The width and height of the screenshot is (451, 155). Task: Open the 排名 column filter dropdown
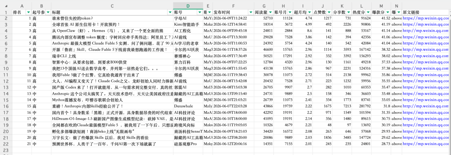click(x=28, y=12)
